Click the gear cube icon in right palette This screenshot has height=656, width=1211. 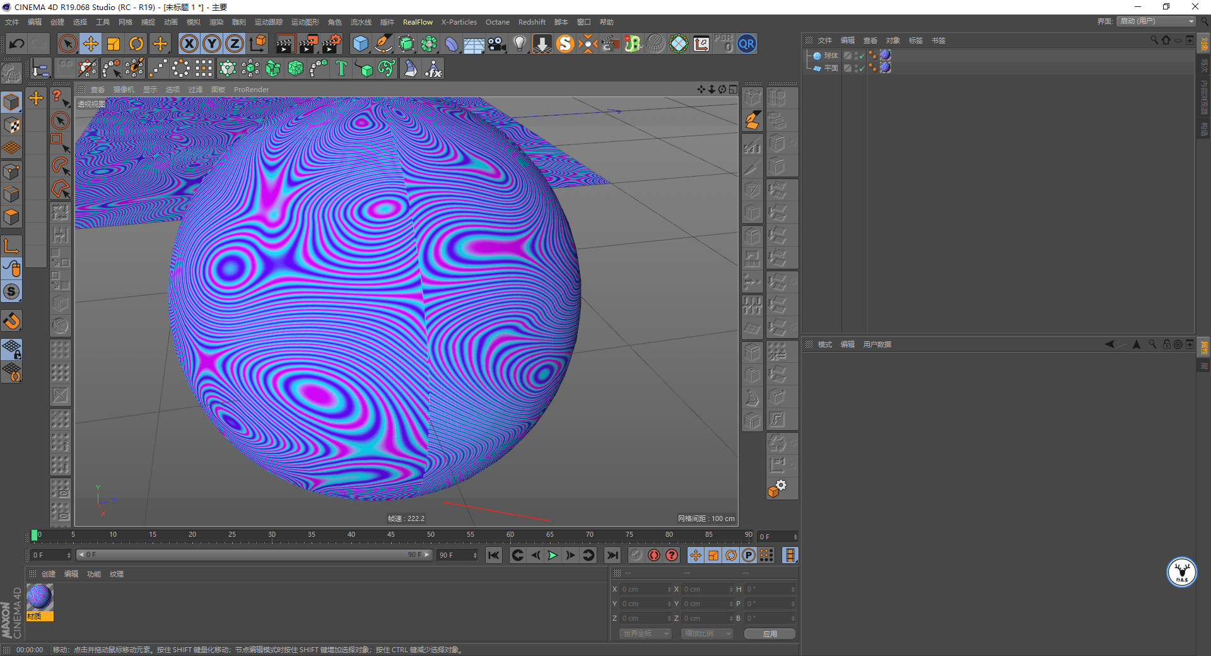point(777,488)
